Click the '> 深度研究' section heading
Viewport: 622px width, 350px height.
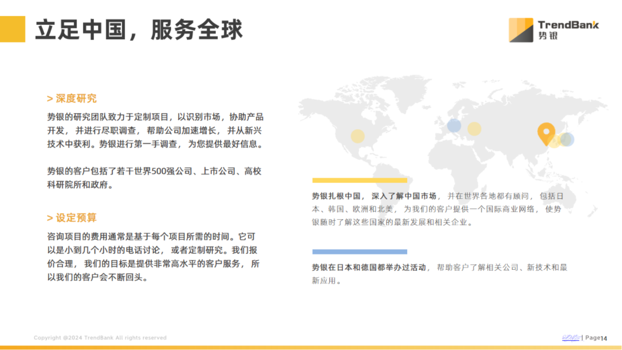pos(72,99)
